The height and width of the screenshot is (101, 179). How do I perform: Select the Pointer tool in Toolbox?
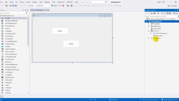pos(13,18)
